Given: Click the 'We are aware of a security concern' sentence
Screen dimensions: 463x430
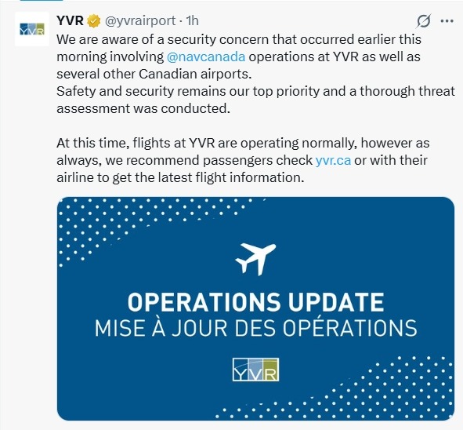Looking at the screenshot, I should tap(239, 56).
